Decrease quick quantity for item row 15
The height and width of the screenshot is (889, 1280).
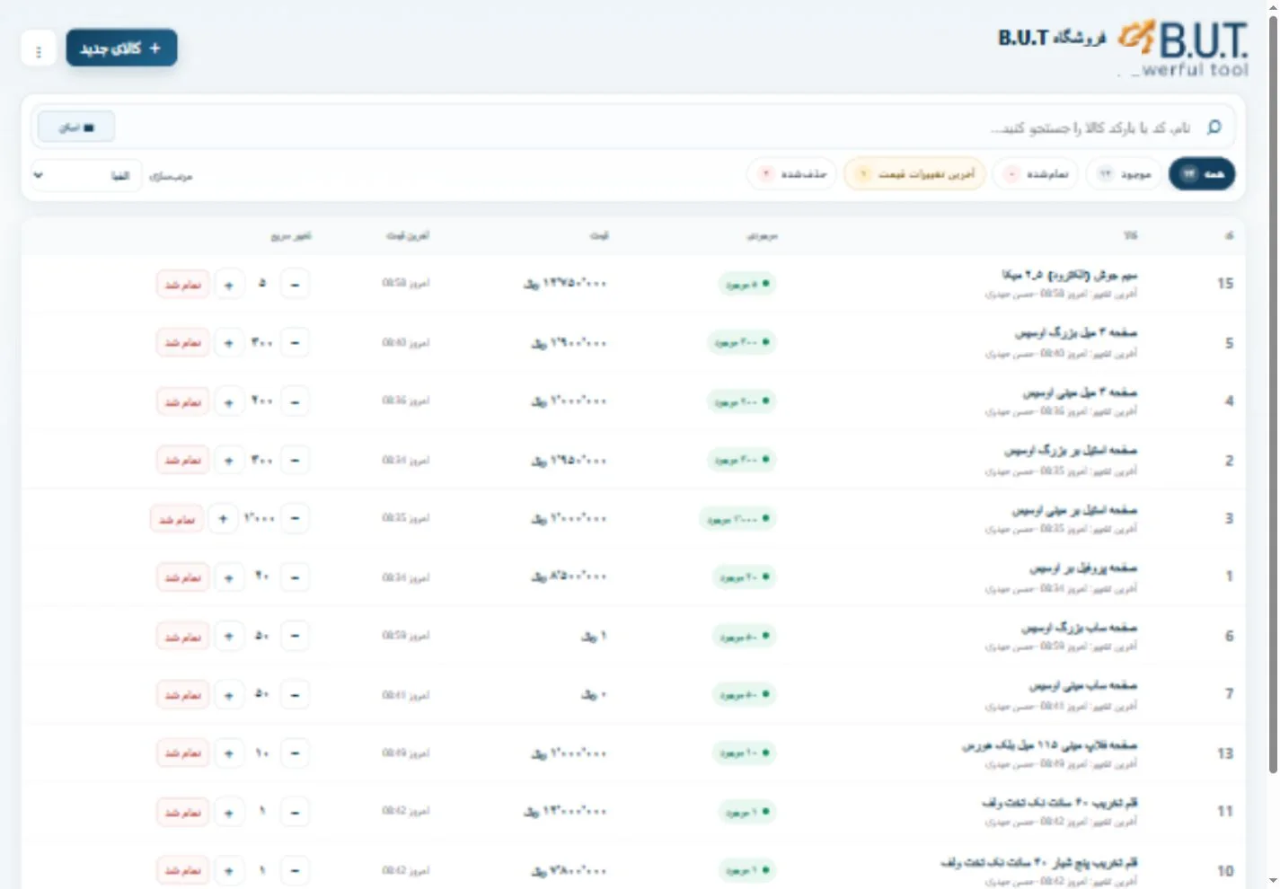[296, 285]
